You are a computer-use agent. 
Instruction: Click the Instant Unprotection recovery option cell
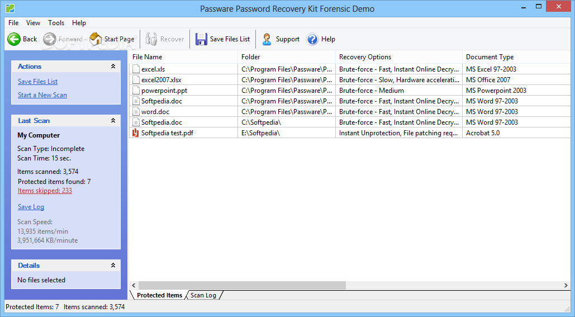[x=398, y=133]
